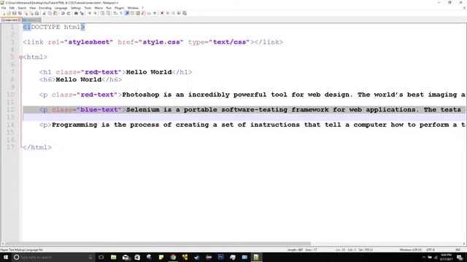Screen dimensions: 467x262
Task: Click the Save All toolbar icon
Action: (x=20, y=13)
